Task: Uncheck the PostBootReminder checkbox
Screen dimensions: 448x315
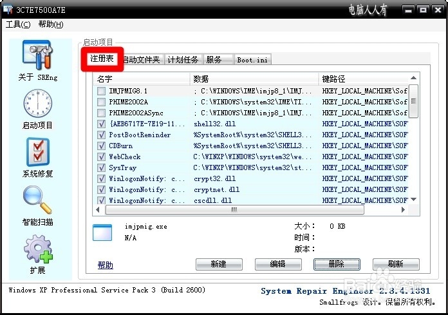Action: click(101, 135)
